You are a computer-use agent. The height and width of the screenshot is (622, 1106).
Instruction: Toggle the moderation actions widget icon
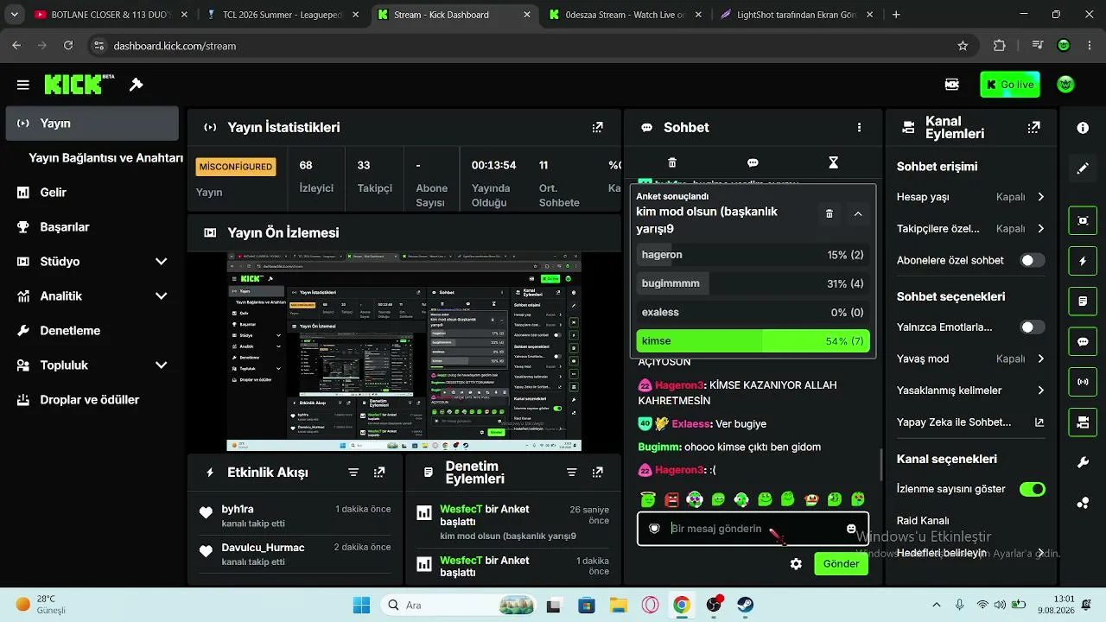point(1083,301)
